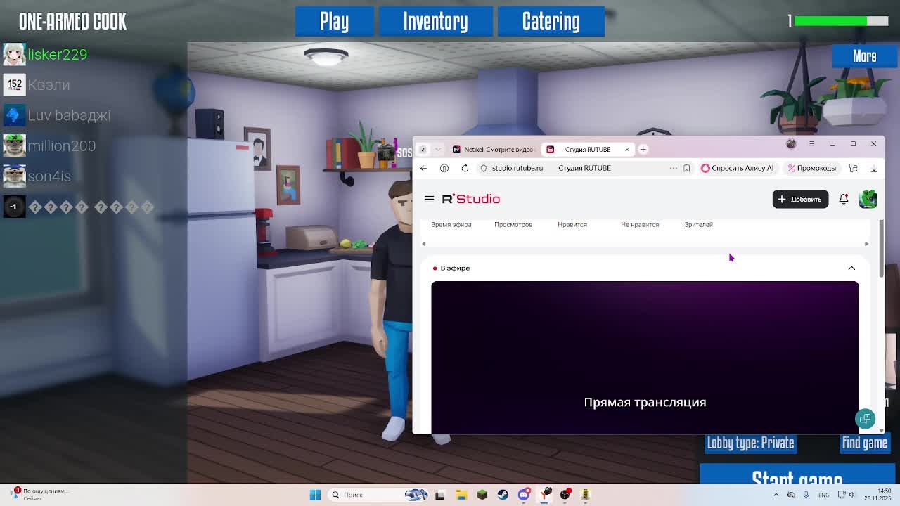Select player Luv бабаджи in the lobby list
900x506 pixels.
pos(57,115)
